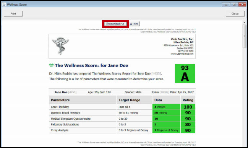Click the vertical scrollbar thumb
This screenshot has height=148, width=248.
[244, 36]
